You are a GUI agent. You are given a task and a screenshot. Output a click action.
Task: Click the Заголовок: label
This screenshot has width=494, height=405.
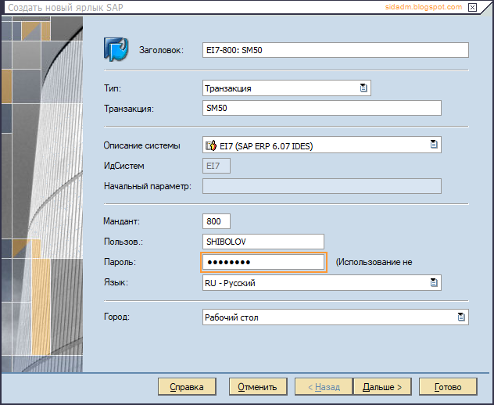[161, 50]
